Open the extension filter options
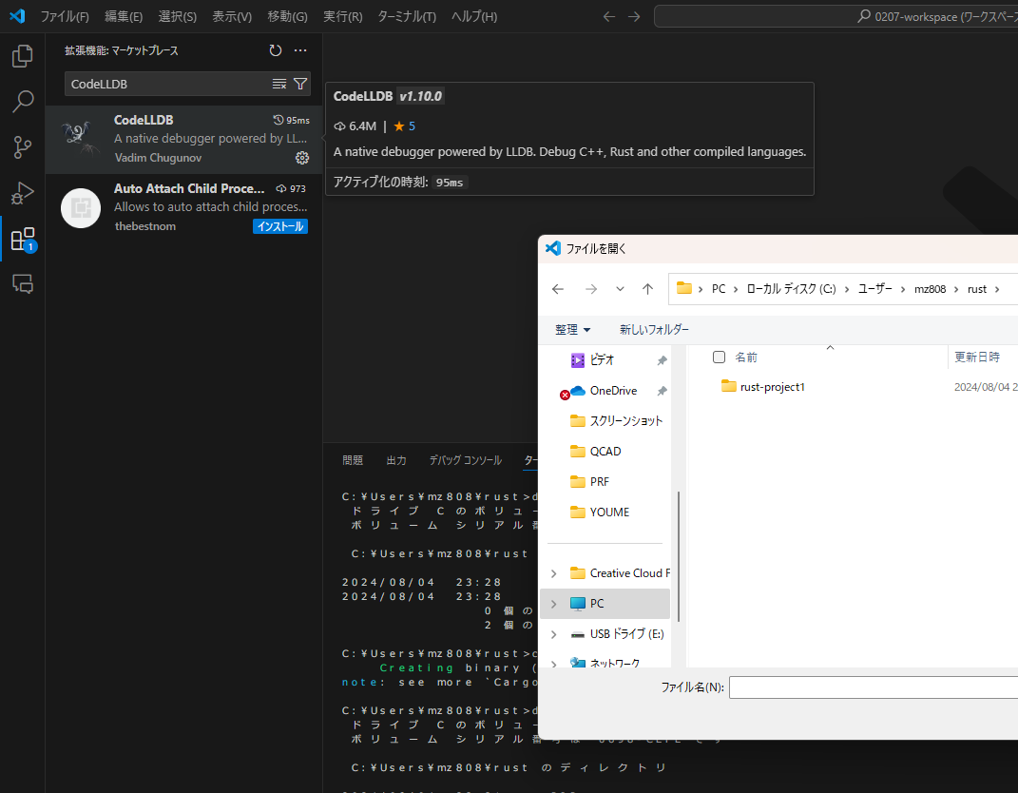 (x=300, y=84)
